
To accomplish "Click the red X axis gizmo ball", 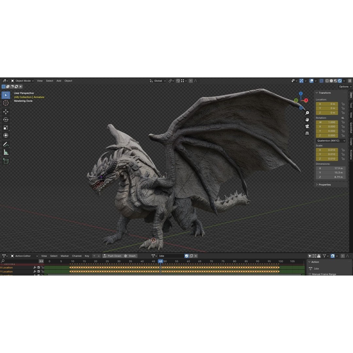I will point(306,100).
